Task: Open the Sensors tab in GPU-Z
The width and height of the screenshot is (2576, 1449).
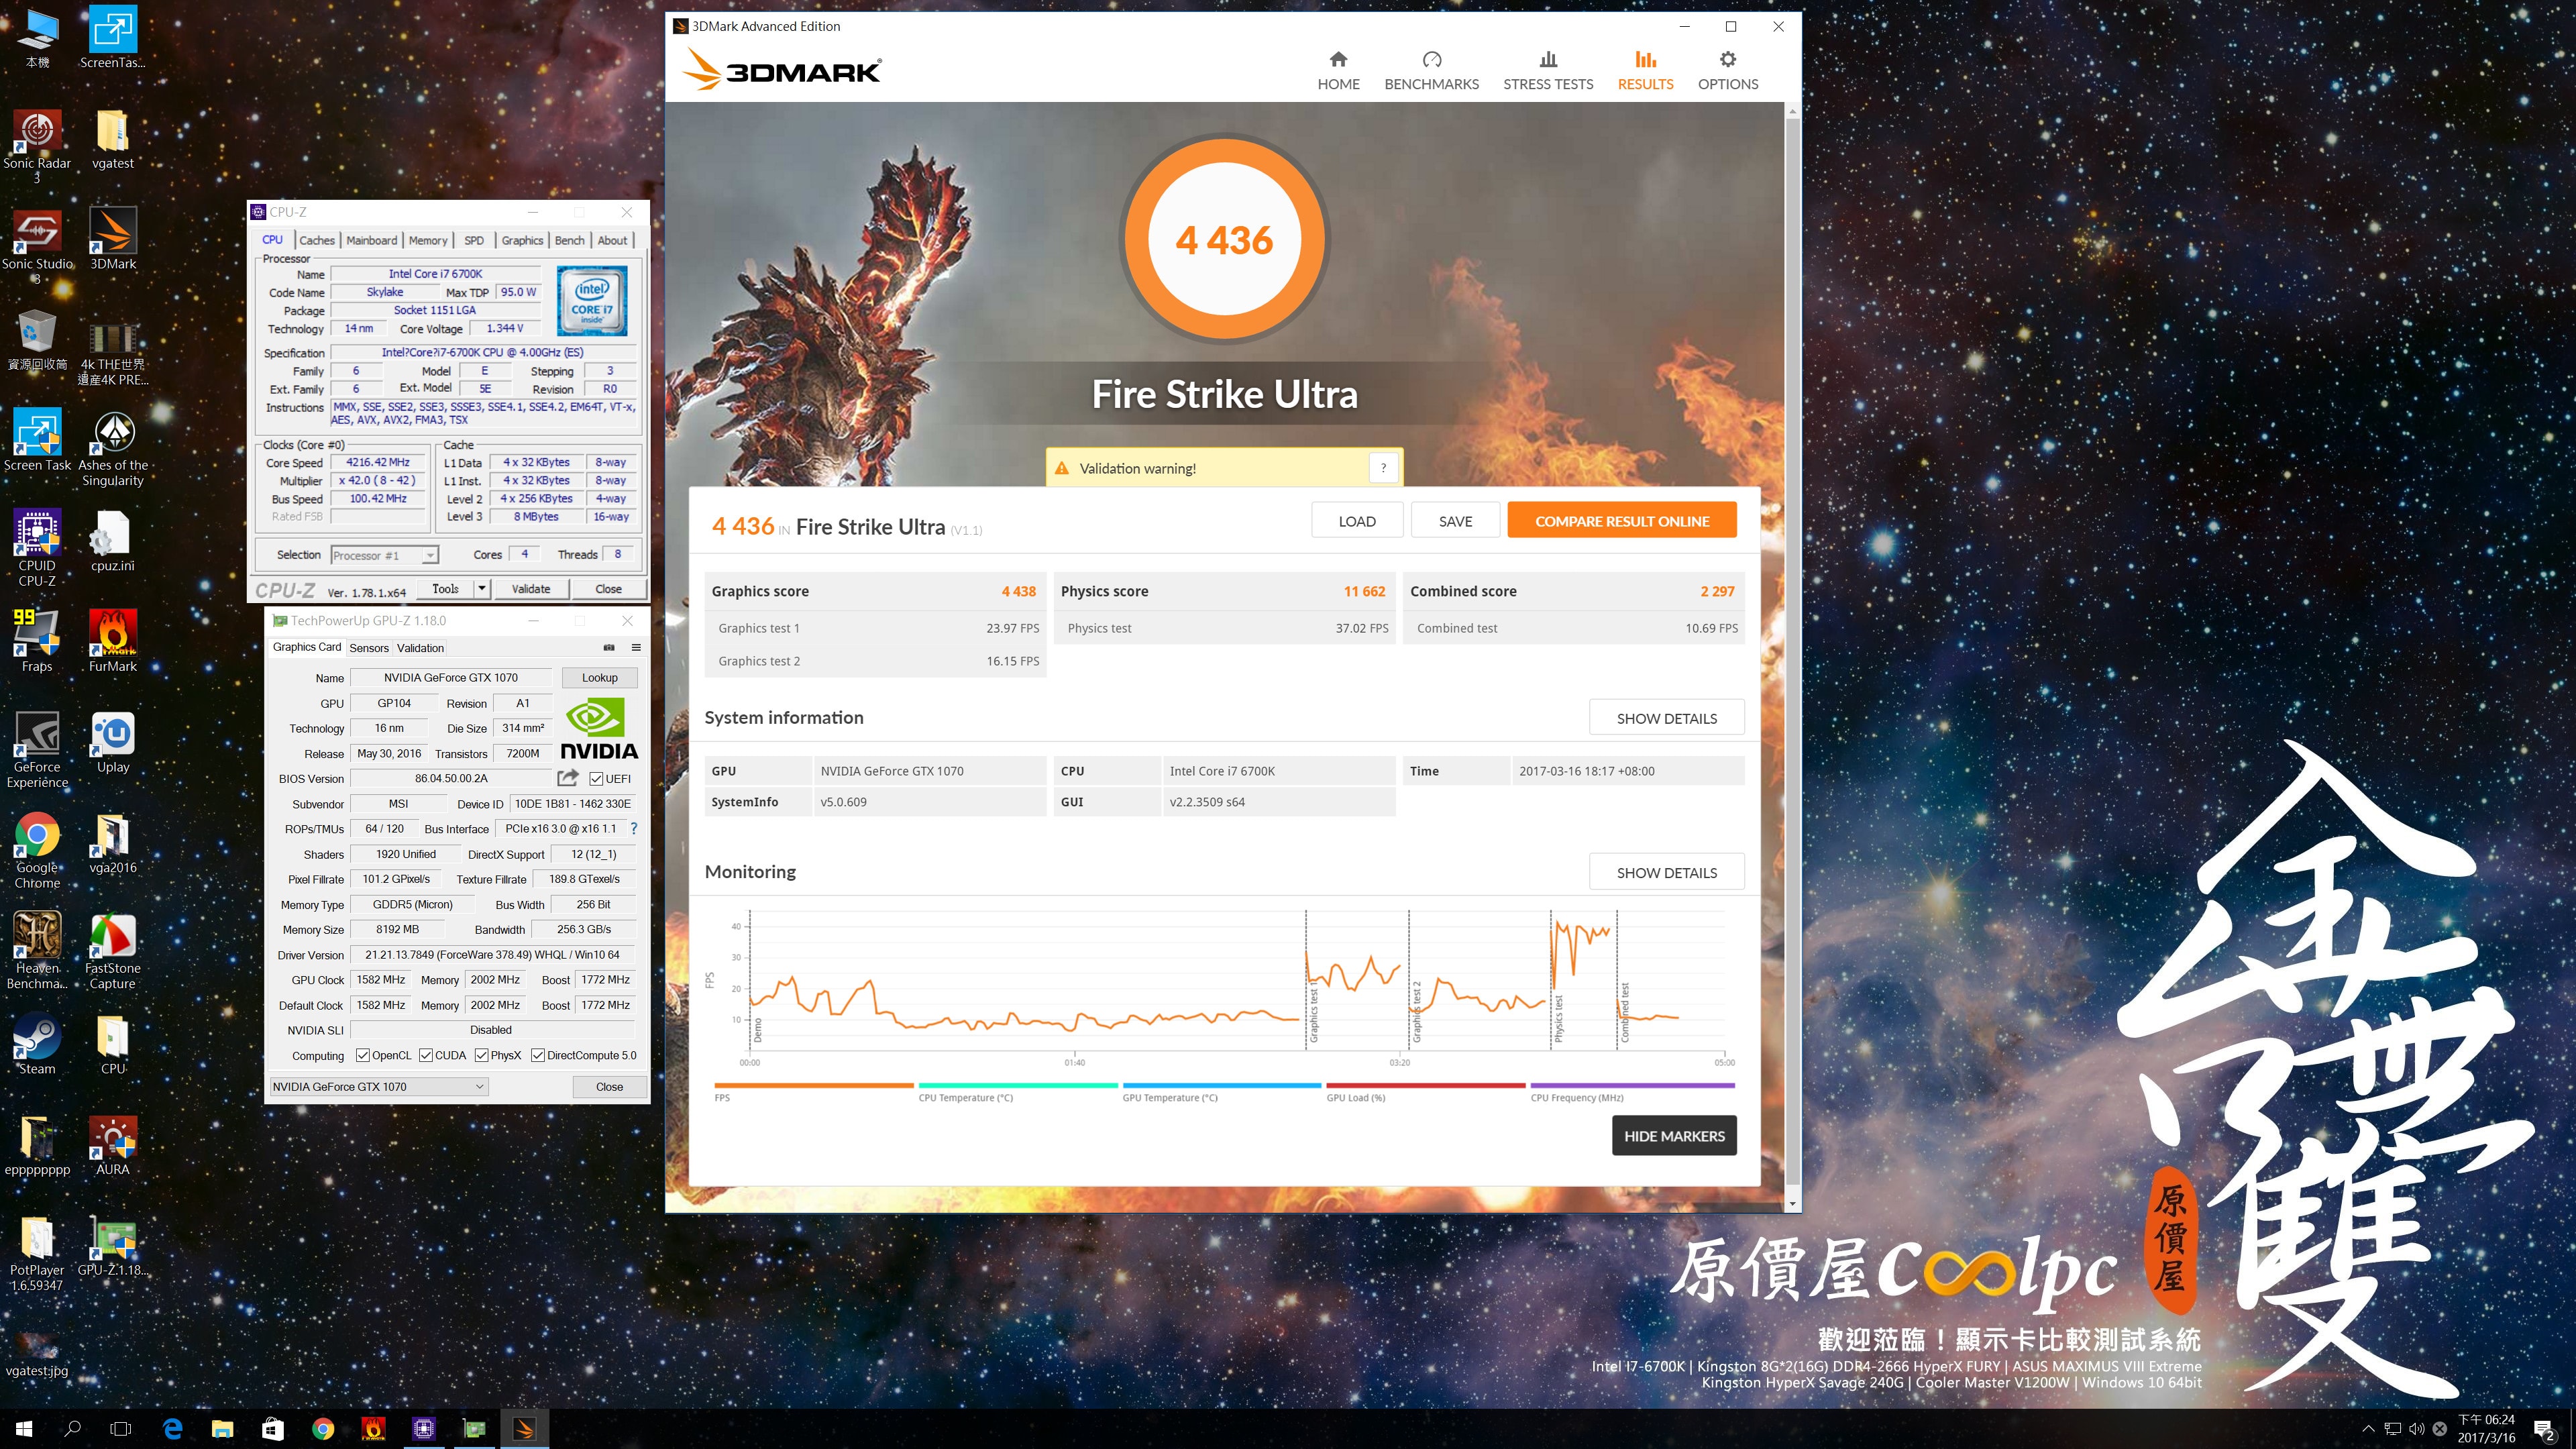Action: coord(369,648)
